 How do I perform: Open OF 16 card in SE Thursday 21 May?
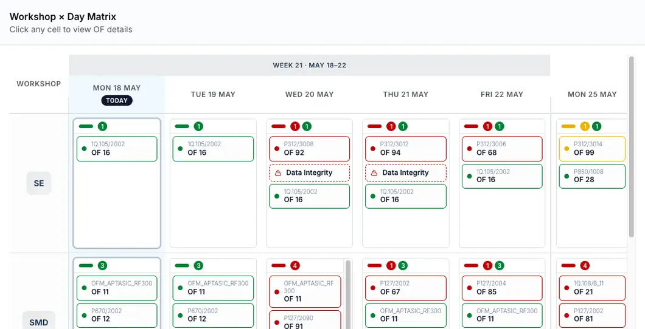pos(406,196)
